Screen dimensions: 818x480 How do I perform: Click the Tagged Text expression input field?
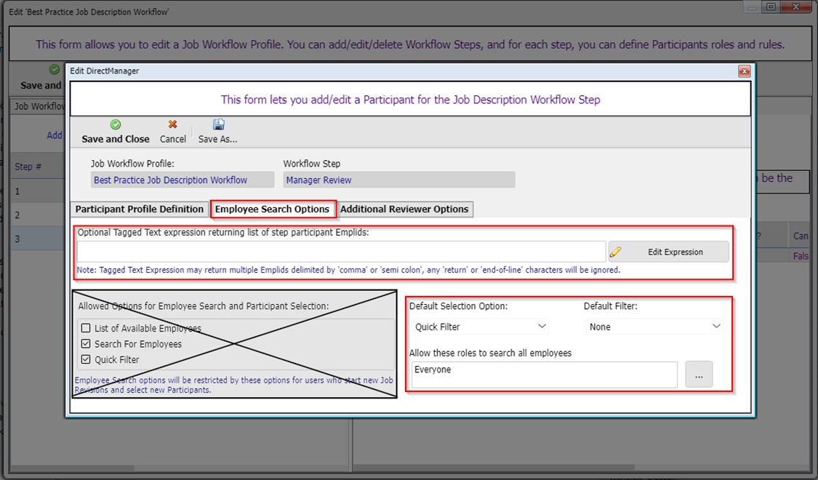[x=341, y=252]
